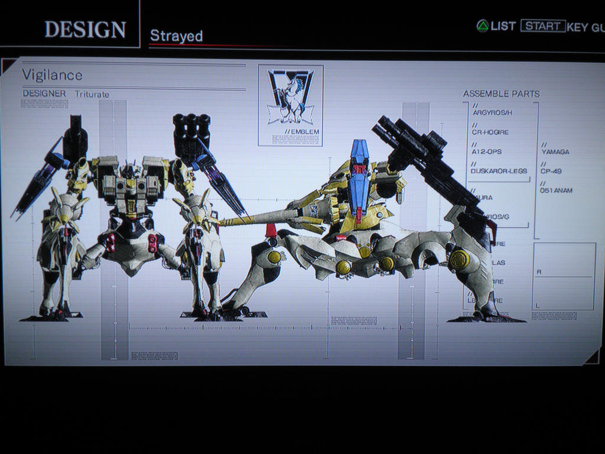605x454 pixels.
Task: Click the designer name Triturate
Action: point(92,94)
